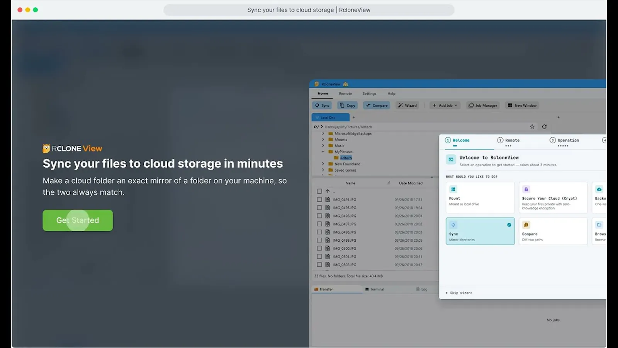Expand the Mounts folder
This screenshot has height=348, width=618.
[323, 140]
